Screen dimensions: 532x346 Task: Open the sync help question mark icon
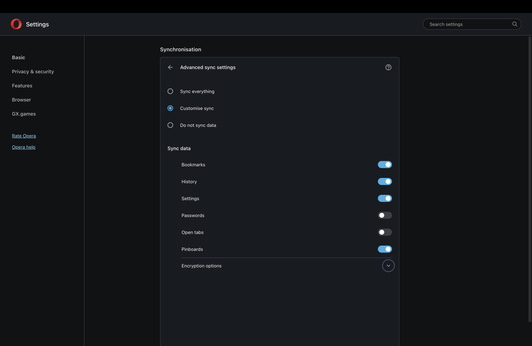(388, 67)
